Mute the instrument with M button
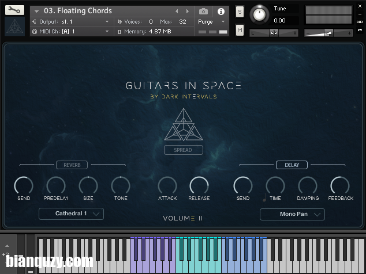 (x=240, y=31)
